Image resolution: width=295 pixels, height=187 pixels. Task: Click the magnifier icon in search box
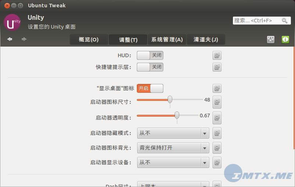pos(284,21)
